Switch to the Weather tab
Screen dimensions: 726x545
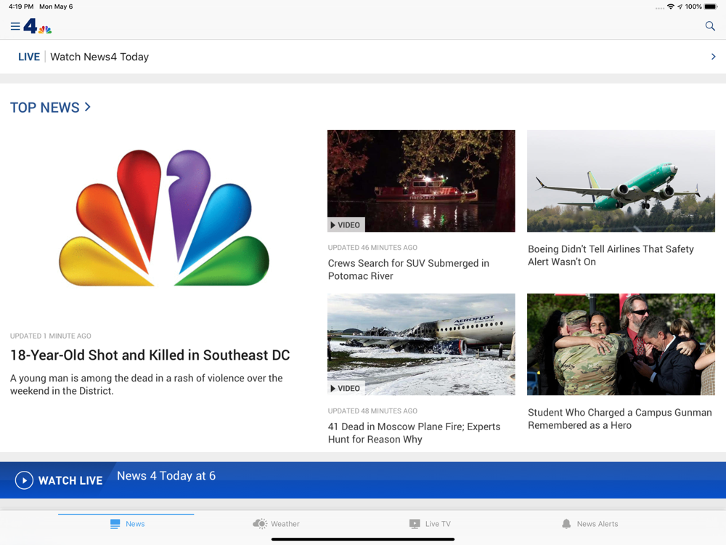pos(285,524)
